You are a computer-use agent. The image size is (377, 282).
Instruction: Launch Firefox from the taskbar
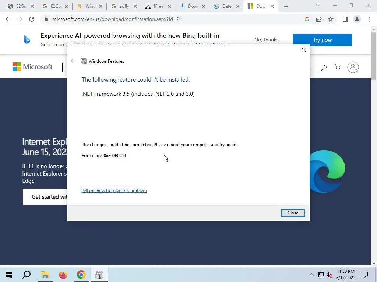pyautogui.click(x=63, y=275)
